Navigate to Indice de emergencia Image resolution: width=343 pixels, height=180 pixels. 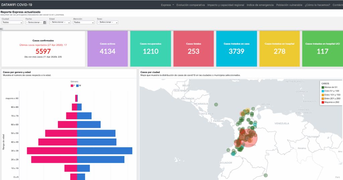click(x=260, y=5)
